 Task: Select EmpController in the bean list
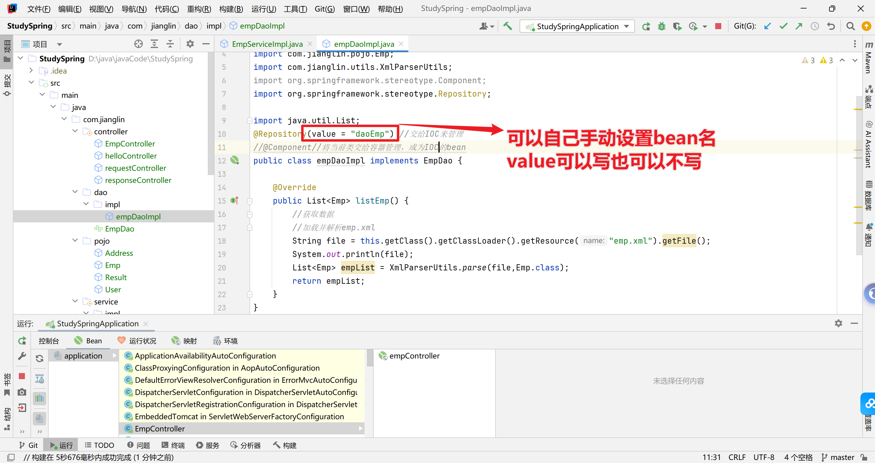[160, 429]
